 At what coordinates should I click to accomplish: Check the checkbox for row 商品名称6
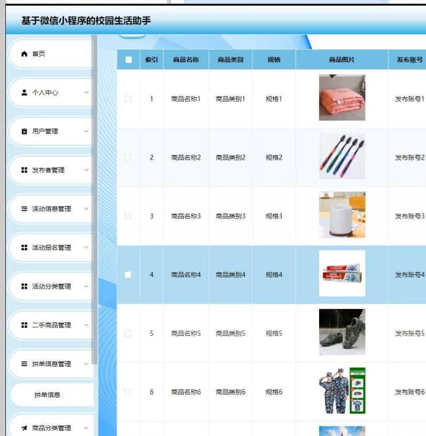coord(128,392)
